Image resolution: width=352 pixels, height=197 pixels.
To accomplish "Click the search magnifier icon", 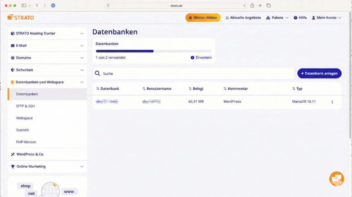I will click(x=98, y=73).
